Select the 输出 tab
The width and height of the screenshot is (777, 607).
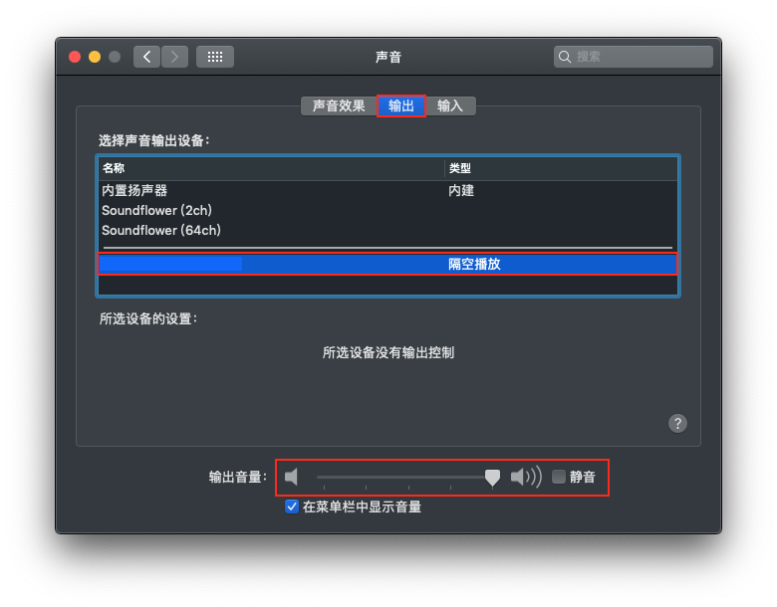tap(401, 105)
